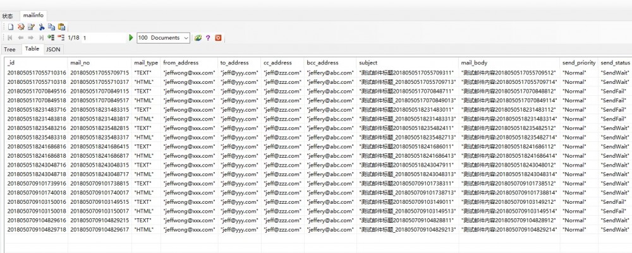Click the bcc_address column header

[x=330, y=62]
